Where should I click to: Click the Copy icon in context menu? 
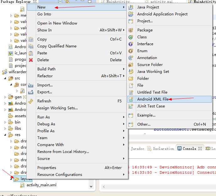31,40
